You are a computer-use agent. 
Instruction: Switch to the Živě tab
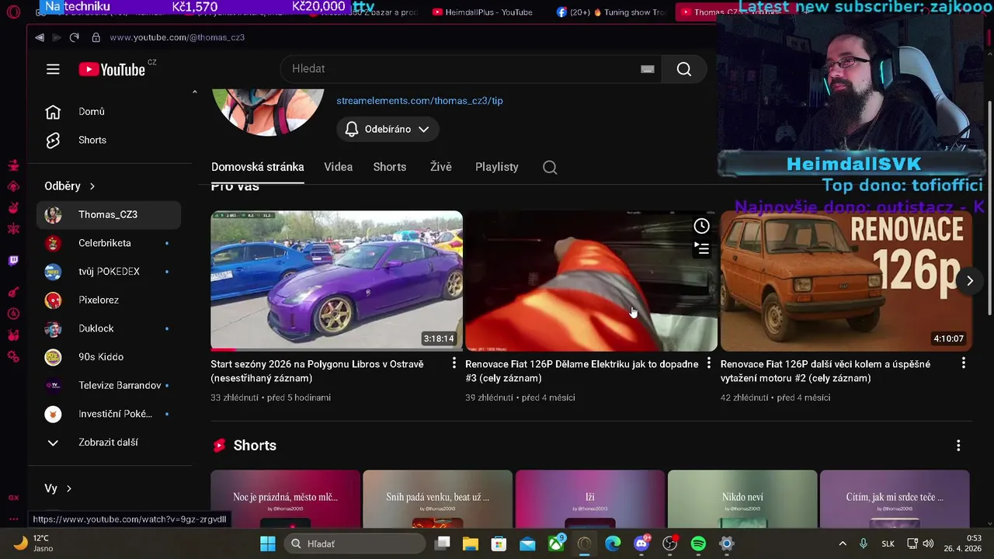tap(440, 167)
